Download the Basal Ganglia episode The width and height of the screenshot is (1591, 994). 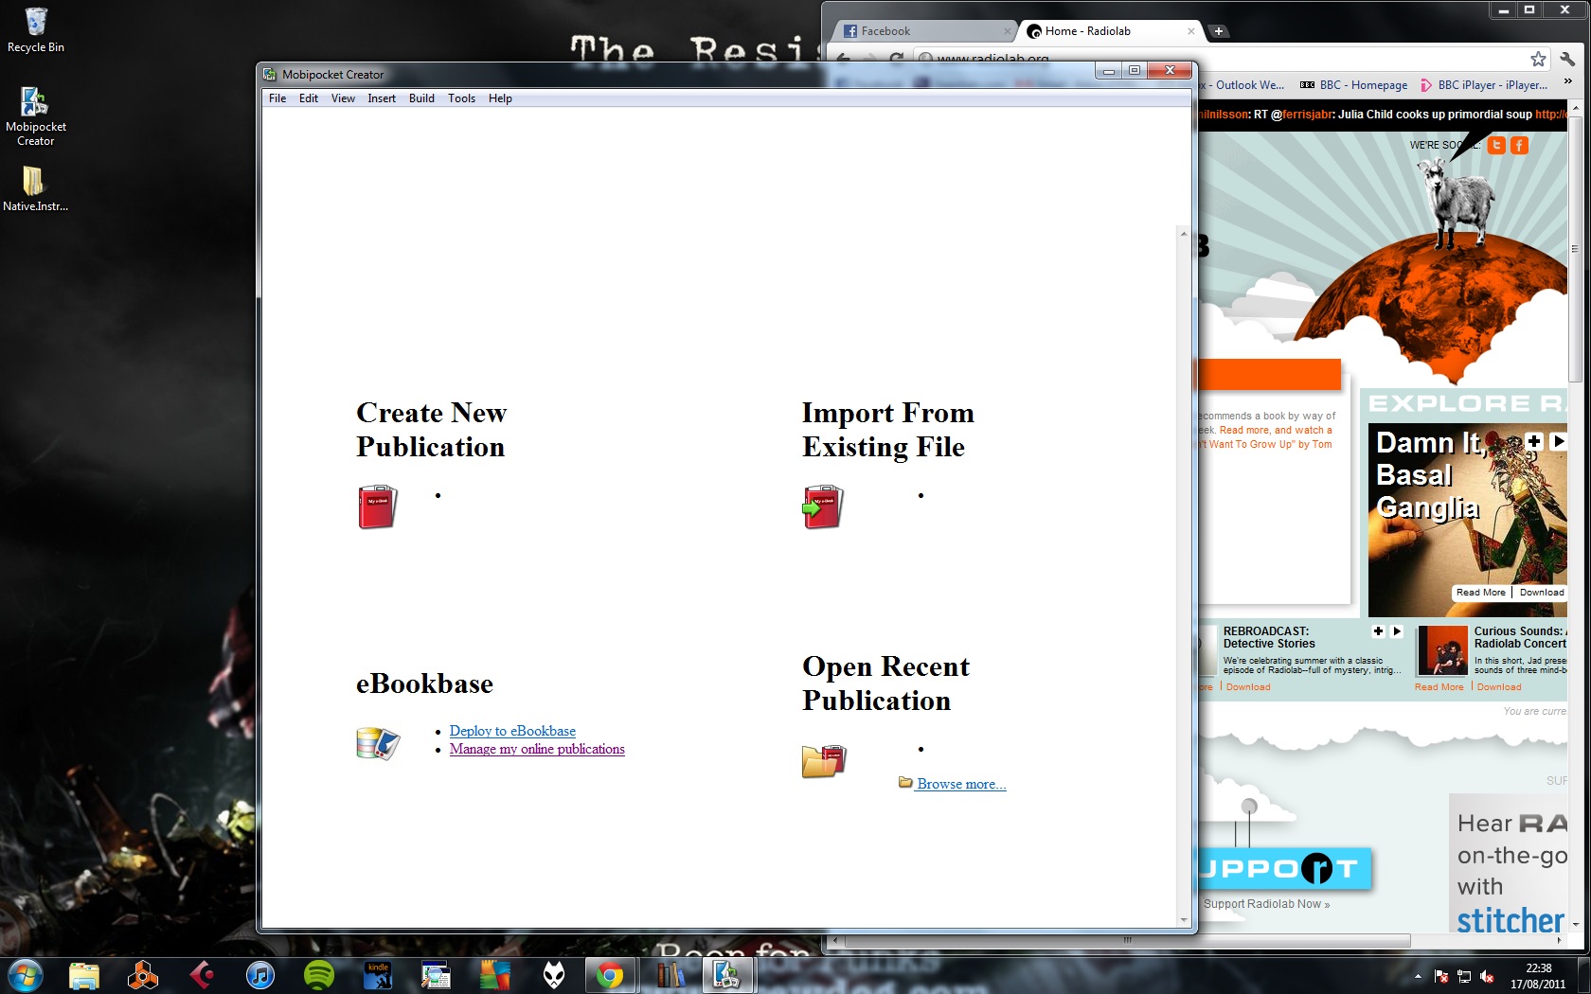coord(1542,593)
